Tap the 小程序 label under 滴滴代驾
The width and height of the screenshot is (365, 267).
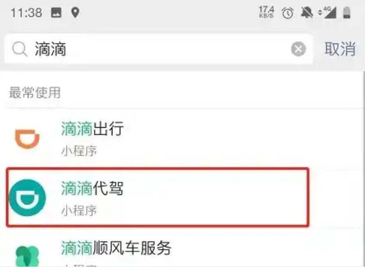(79, 210)
